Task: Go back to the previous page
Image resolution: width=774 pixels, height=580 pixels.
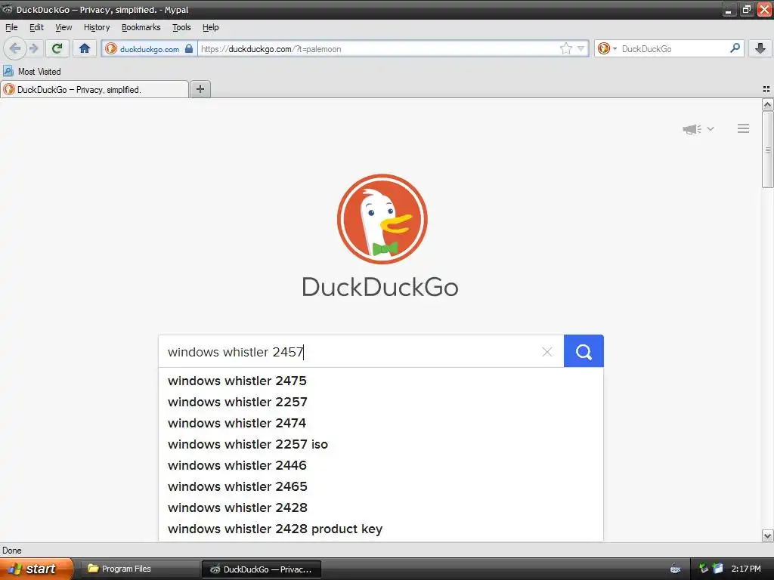Action: pyautogui.click(x=15, y=48)
